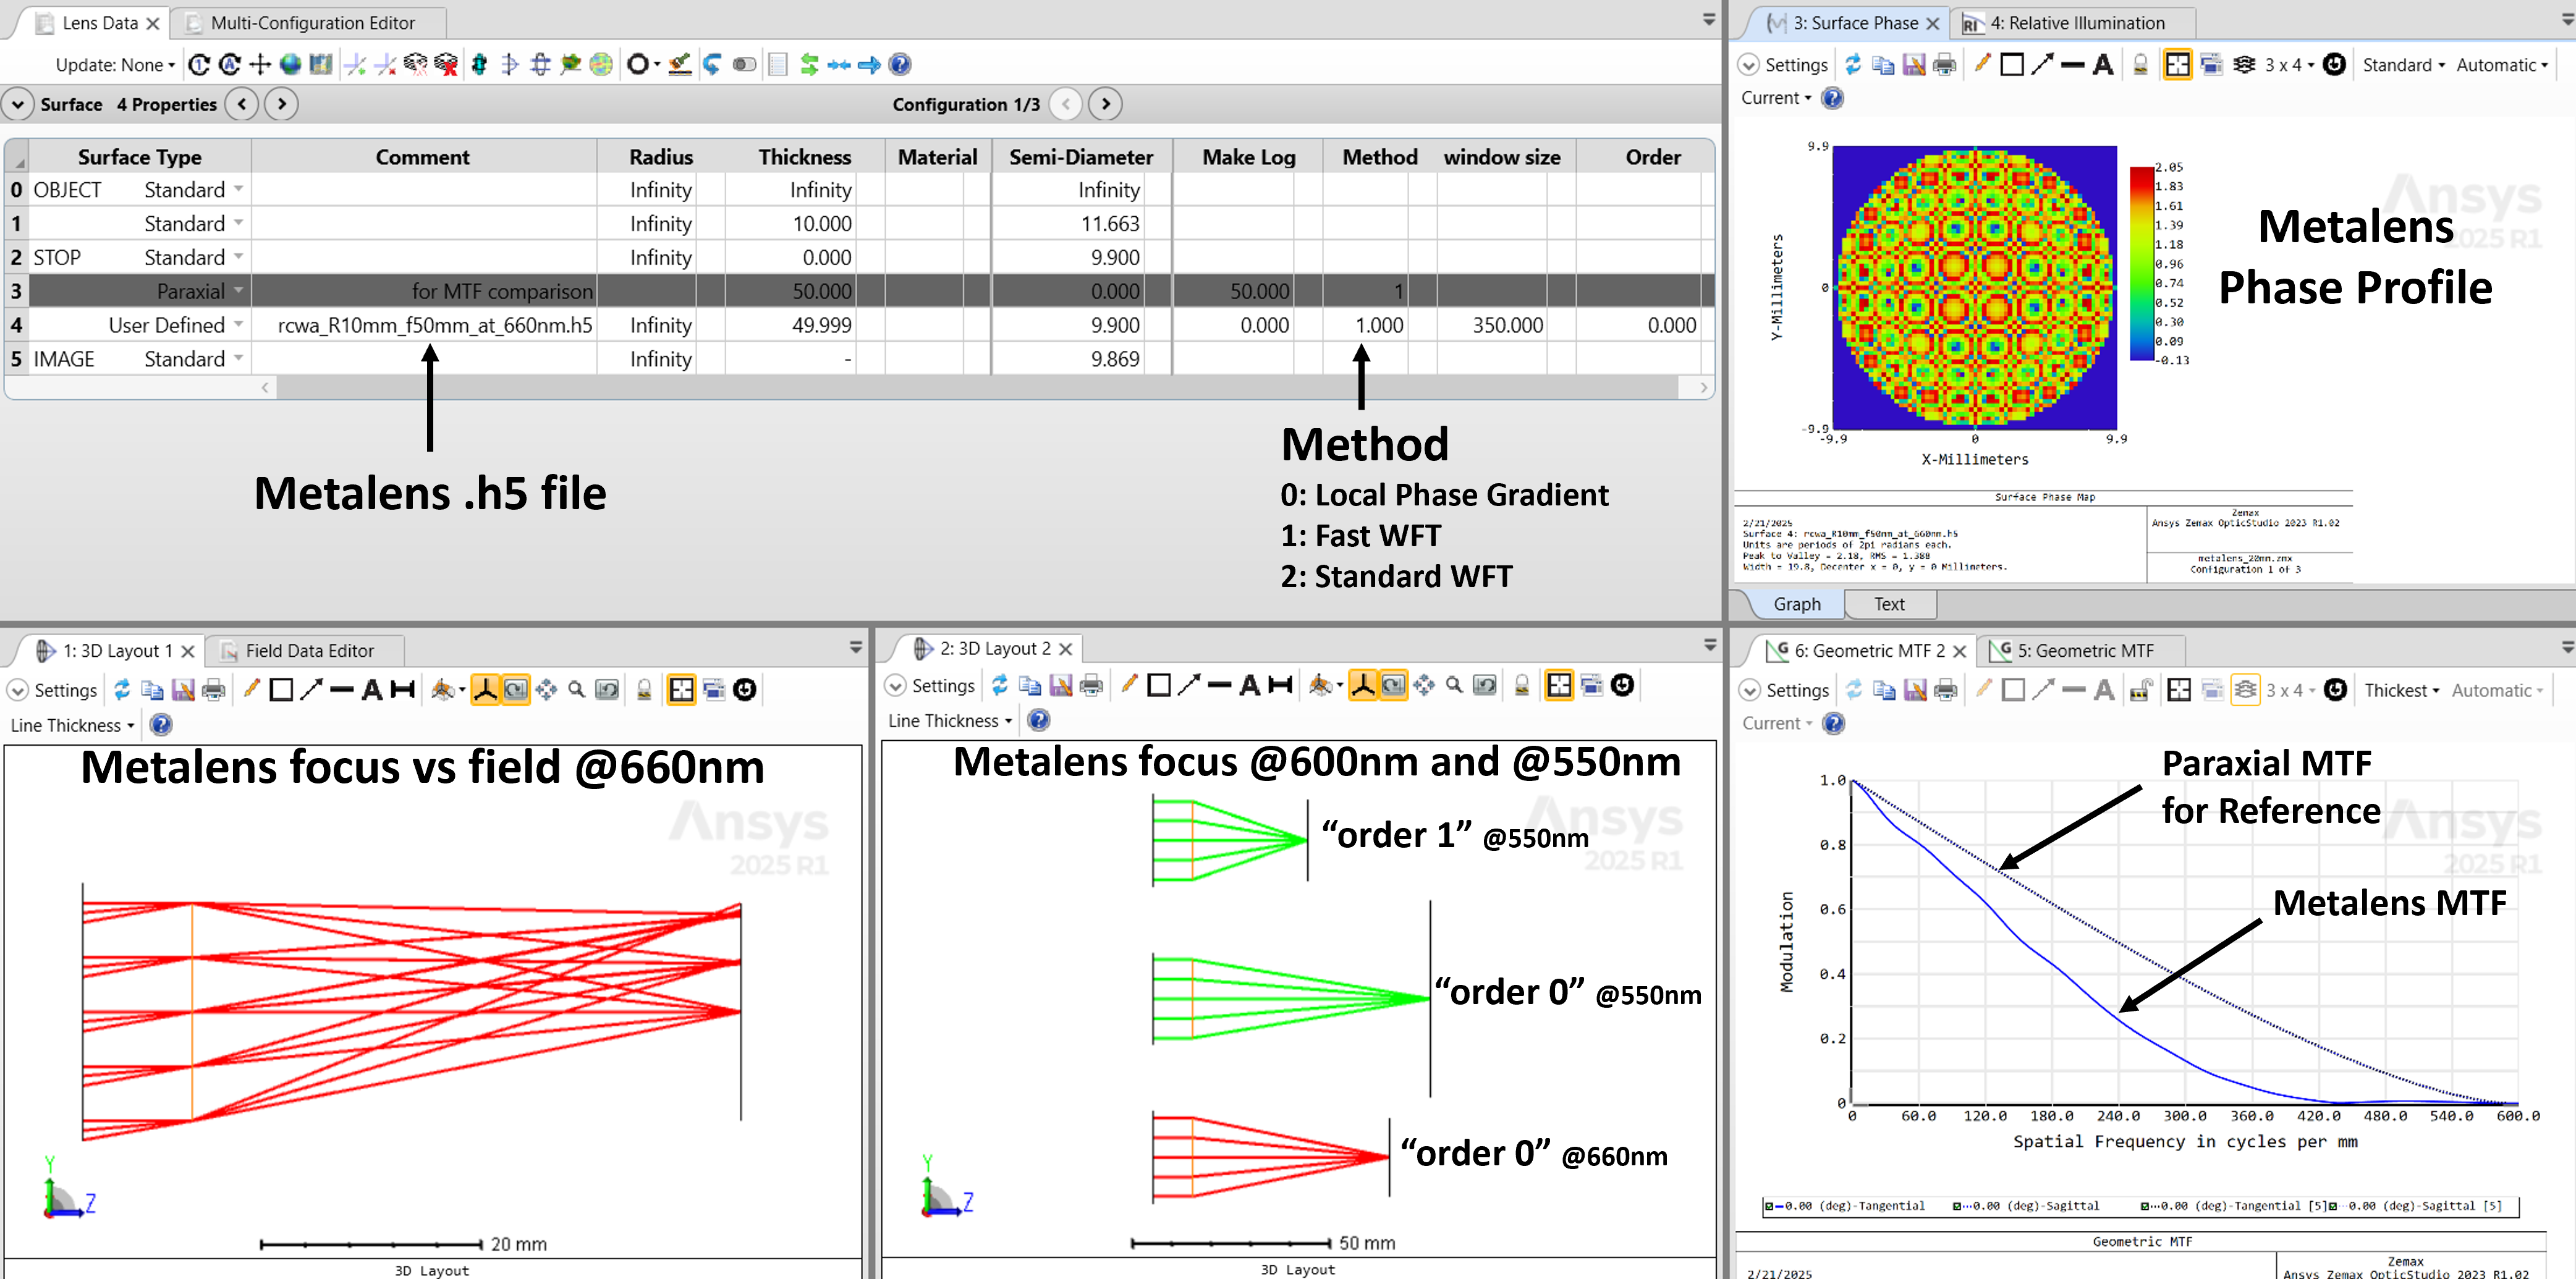The width and height of the screenshot is (2576, 1279).
Task: Go to previous surface properties arrow
Action: (242, 104)
